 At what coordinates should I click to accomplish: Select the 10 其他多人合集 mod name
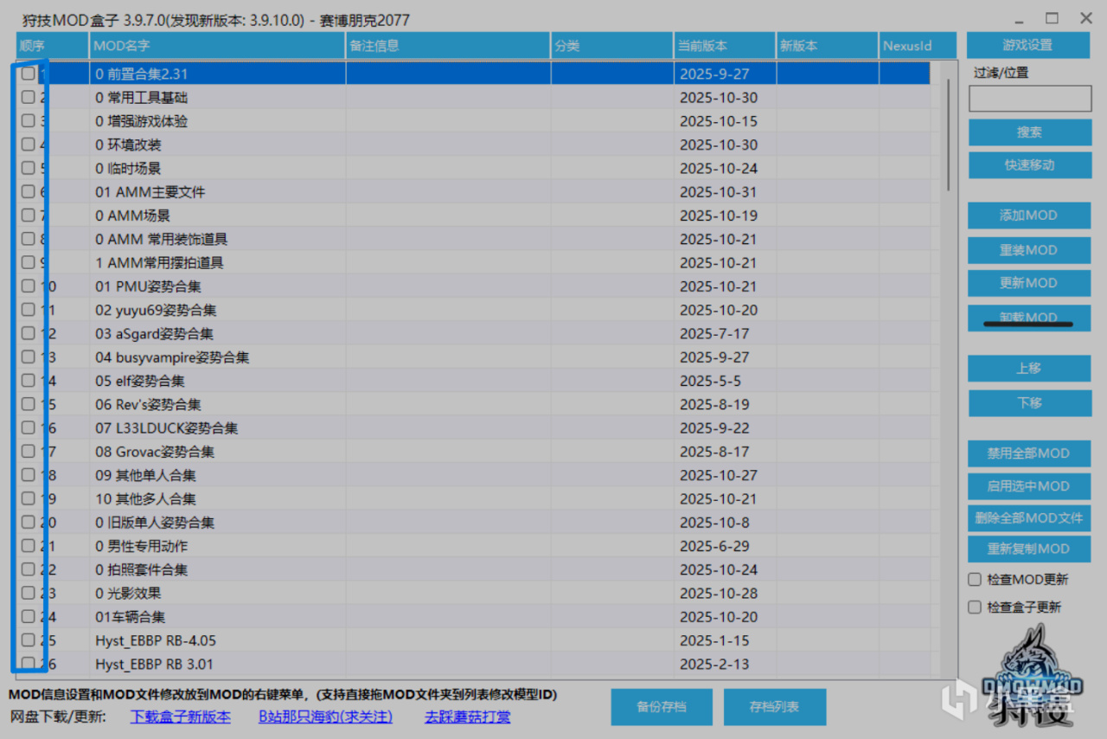click(x=145, y=498)
